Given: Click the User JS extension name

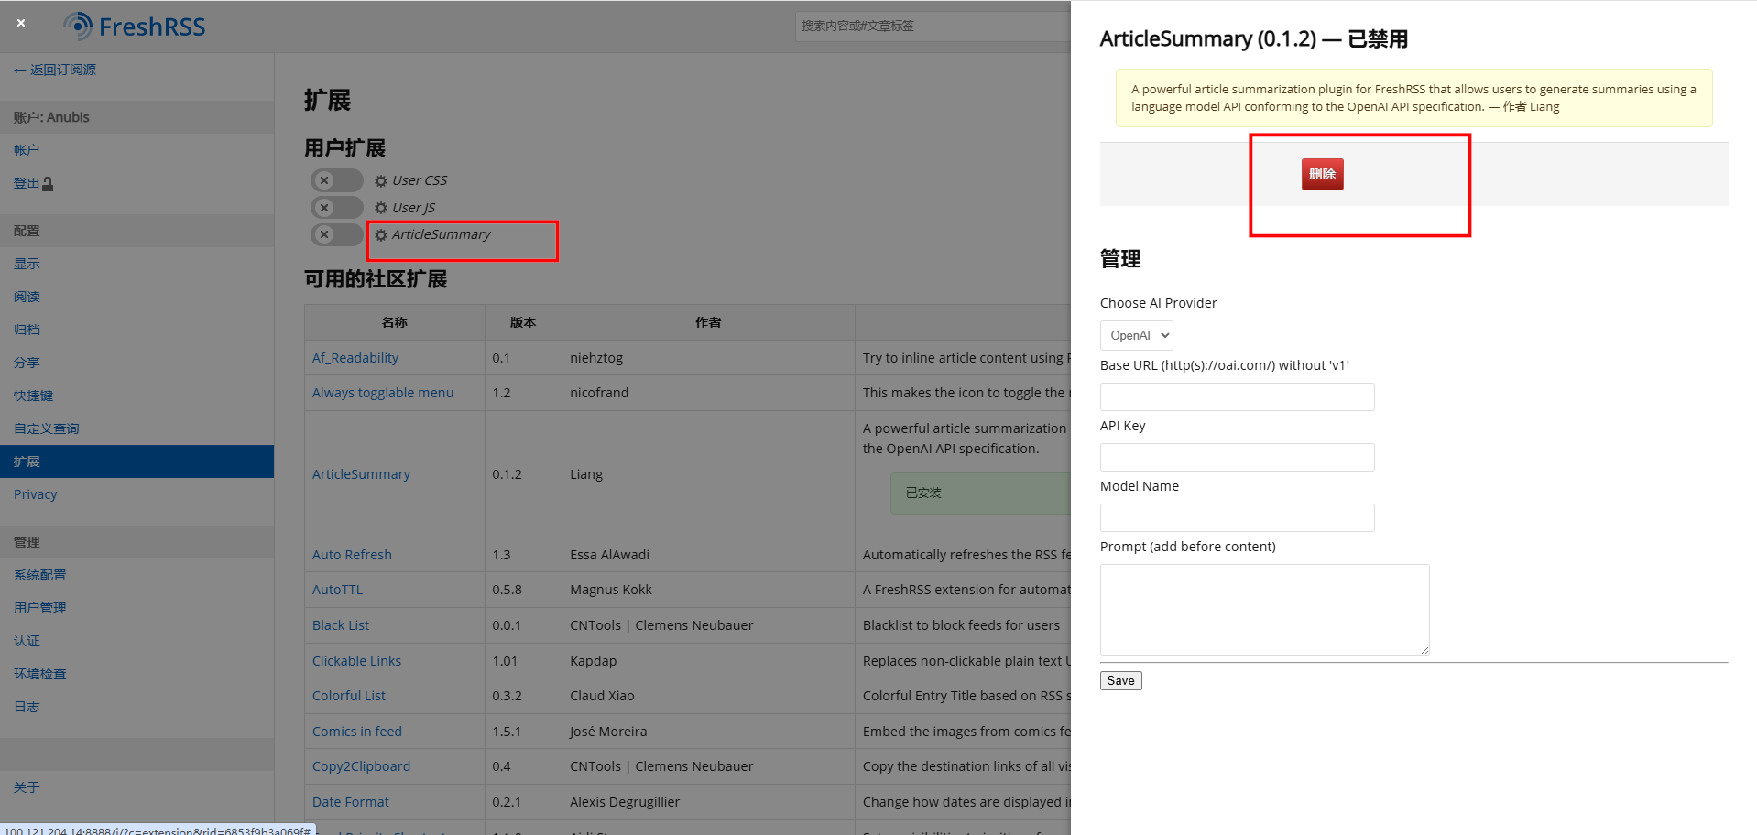Looking at the screenshot, I should click(x=414, y=208).
